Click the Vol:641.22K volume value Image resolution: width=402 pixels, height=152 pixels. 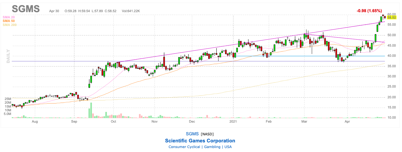point(131,11)
